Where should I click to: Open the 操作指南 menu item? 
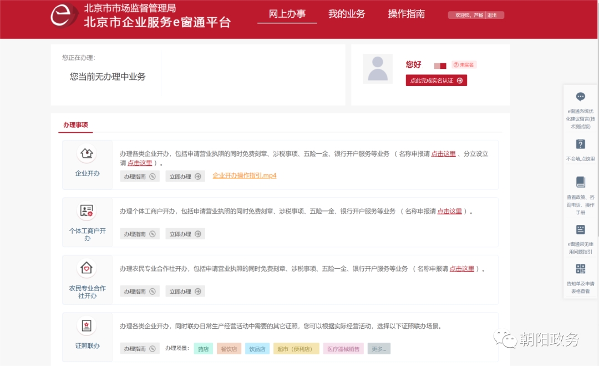407,14
